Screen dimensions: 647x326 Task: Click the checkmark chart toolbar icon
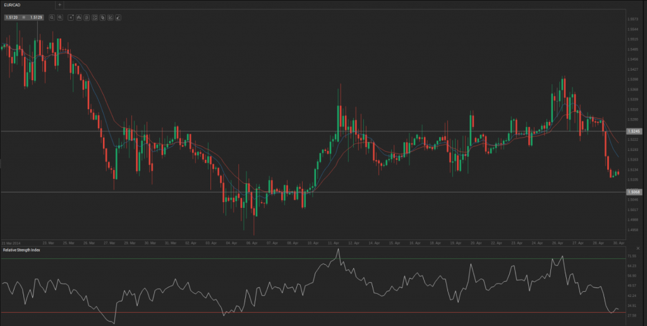94,18
